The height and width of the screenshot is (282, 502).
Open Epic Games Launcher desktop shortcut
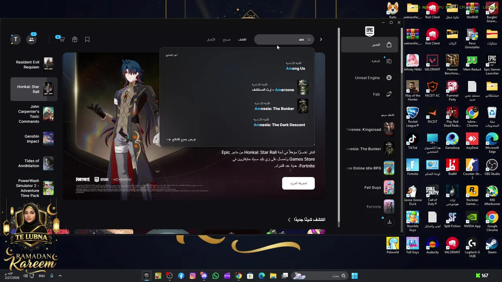point(492,65)
